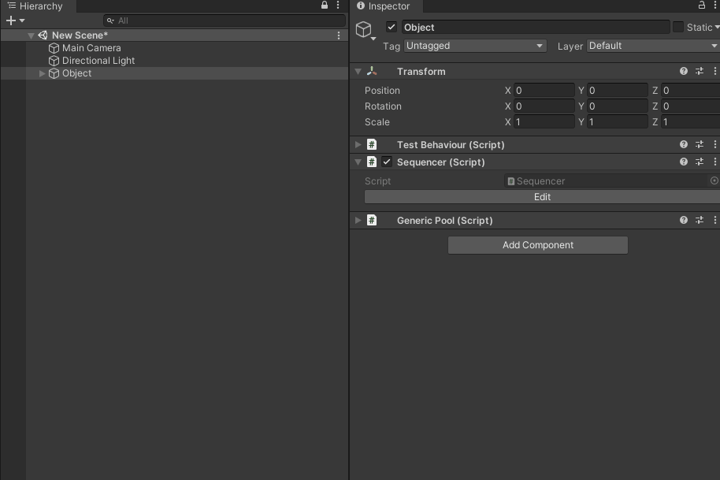Click the Rotation label
The height and width of the screenshot is (480, 720).
(x=383, y=106)
